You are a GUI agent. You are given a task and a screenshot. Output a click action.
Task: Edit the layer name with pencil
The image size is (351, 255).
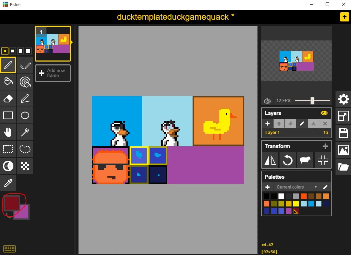302,123
